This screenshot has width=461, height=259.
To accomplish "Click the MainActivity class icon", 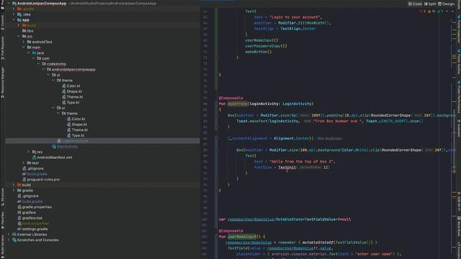I will (x=54, y=147).
